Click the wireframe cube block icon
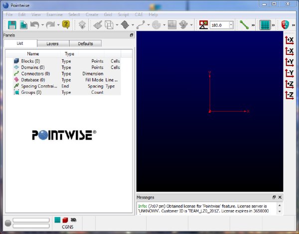Screen dimensions: 299x234 coord(109,25)
